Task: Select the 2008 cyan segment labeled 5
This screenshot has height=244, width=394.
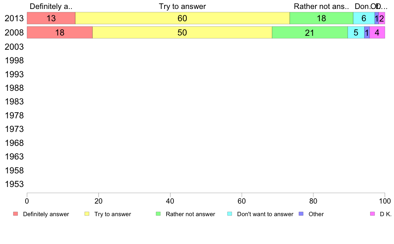Action: coord(356,32)
